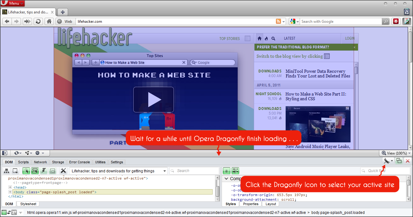Click the Dragonfly icon to select site
Viewport: 413px width, 217px height.
click(x=386, y=161)
